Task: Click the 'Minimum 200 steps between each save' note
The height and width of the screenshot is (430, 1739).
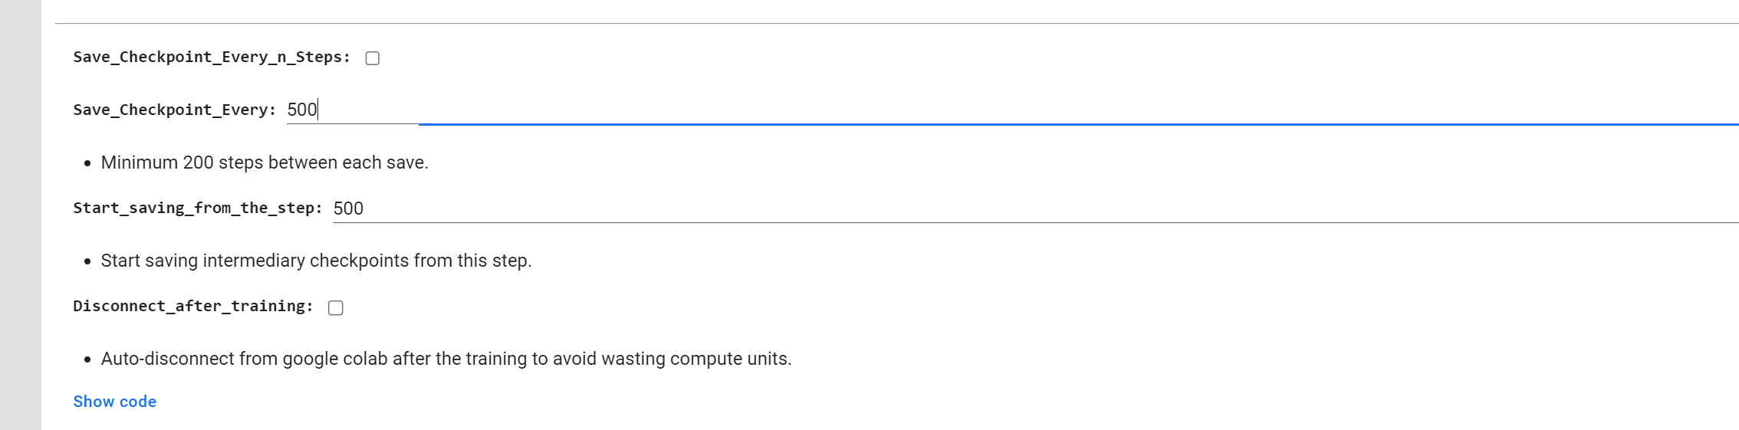Action: (265, 162)
